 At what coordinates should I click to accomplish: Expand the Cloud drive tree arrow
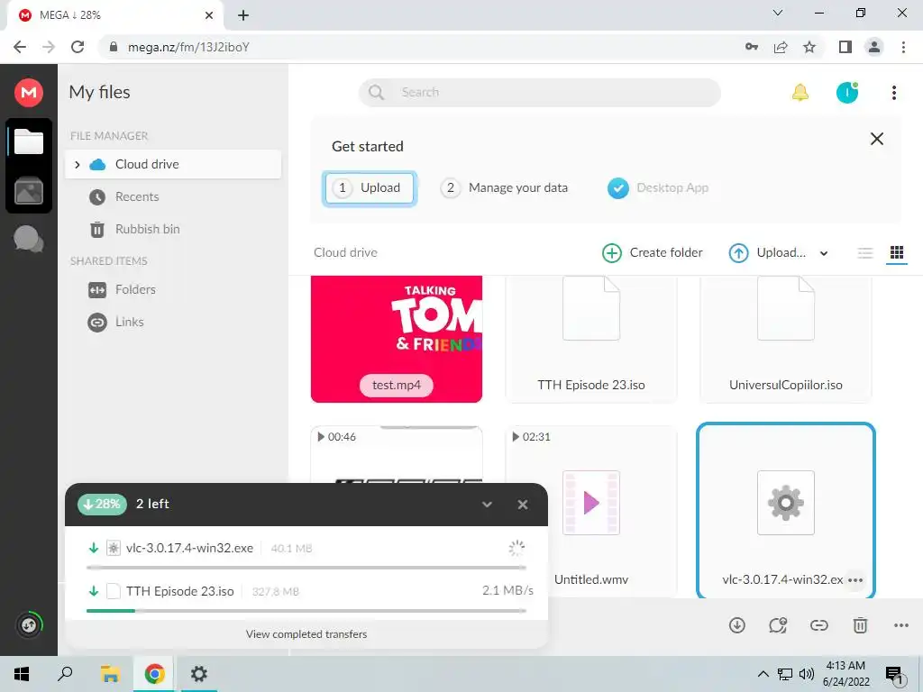[x=78, y=165]
